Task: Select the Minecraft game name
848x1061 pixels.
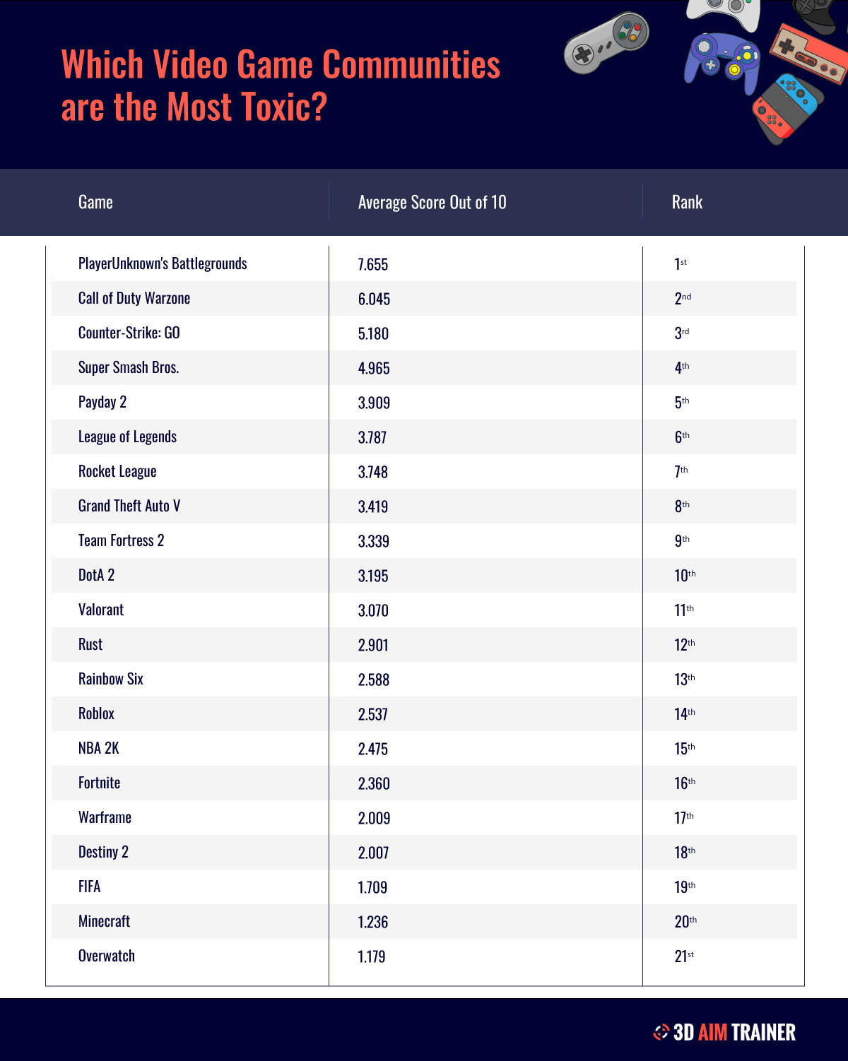Action: tap(104, 921)
